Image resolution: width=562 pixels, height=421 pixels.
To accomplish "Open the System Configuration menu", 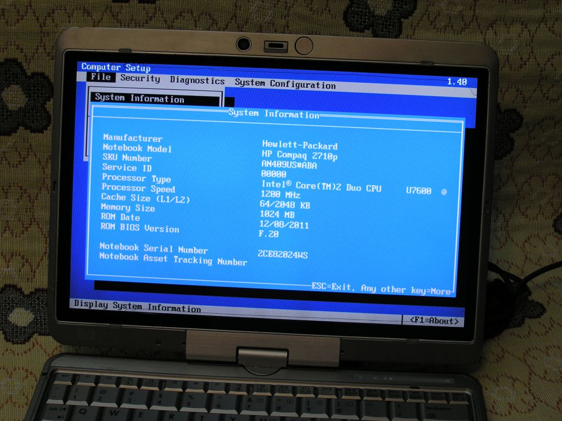I will click(x=285, y=84).
